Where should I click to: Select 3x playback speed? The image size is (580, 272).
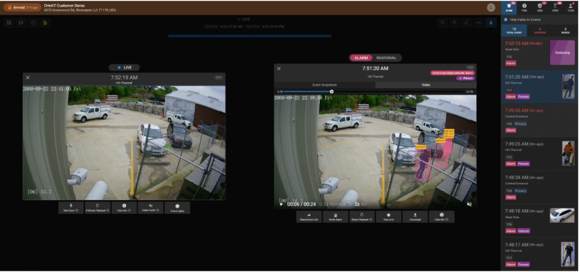pyautogui.click(x=357, y=204)
